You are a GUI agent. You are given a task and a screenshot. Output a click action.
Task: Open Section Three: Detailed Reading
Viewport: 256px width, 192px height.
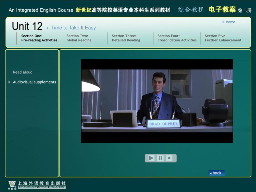126,38
